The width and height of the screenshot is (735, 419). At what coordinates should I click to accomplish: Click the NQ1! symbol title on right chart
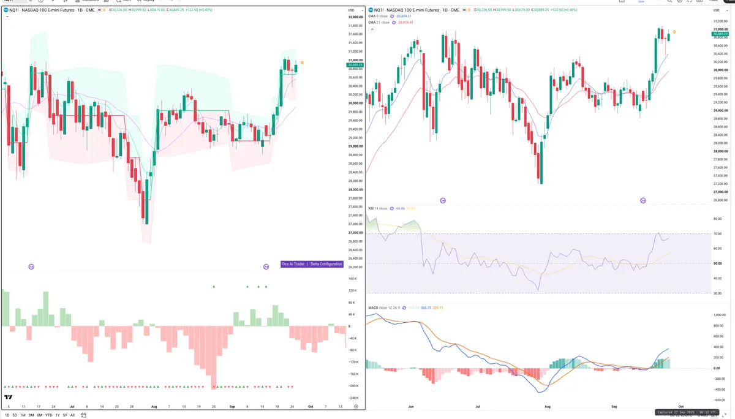click(418, 10)
